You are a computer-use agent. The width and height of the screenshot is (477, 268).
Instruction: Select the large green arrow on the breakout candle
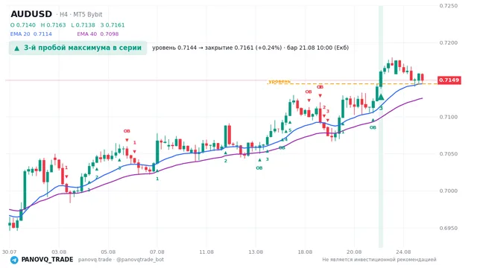tap(381, 98)
